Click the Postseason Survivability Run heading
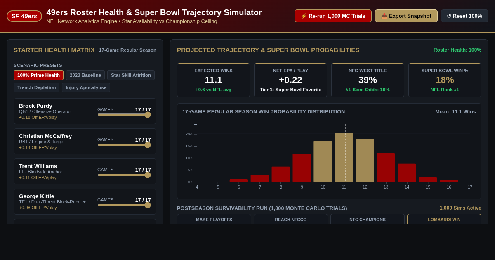The image size is (495, 260). [262, 208]
